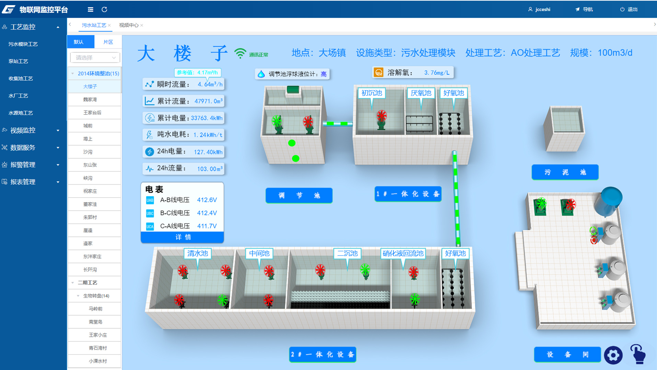
Task: Click the 瞬时流量 chart icon
Action: click(x=149, y=84)
